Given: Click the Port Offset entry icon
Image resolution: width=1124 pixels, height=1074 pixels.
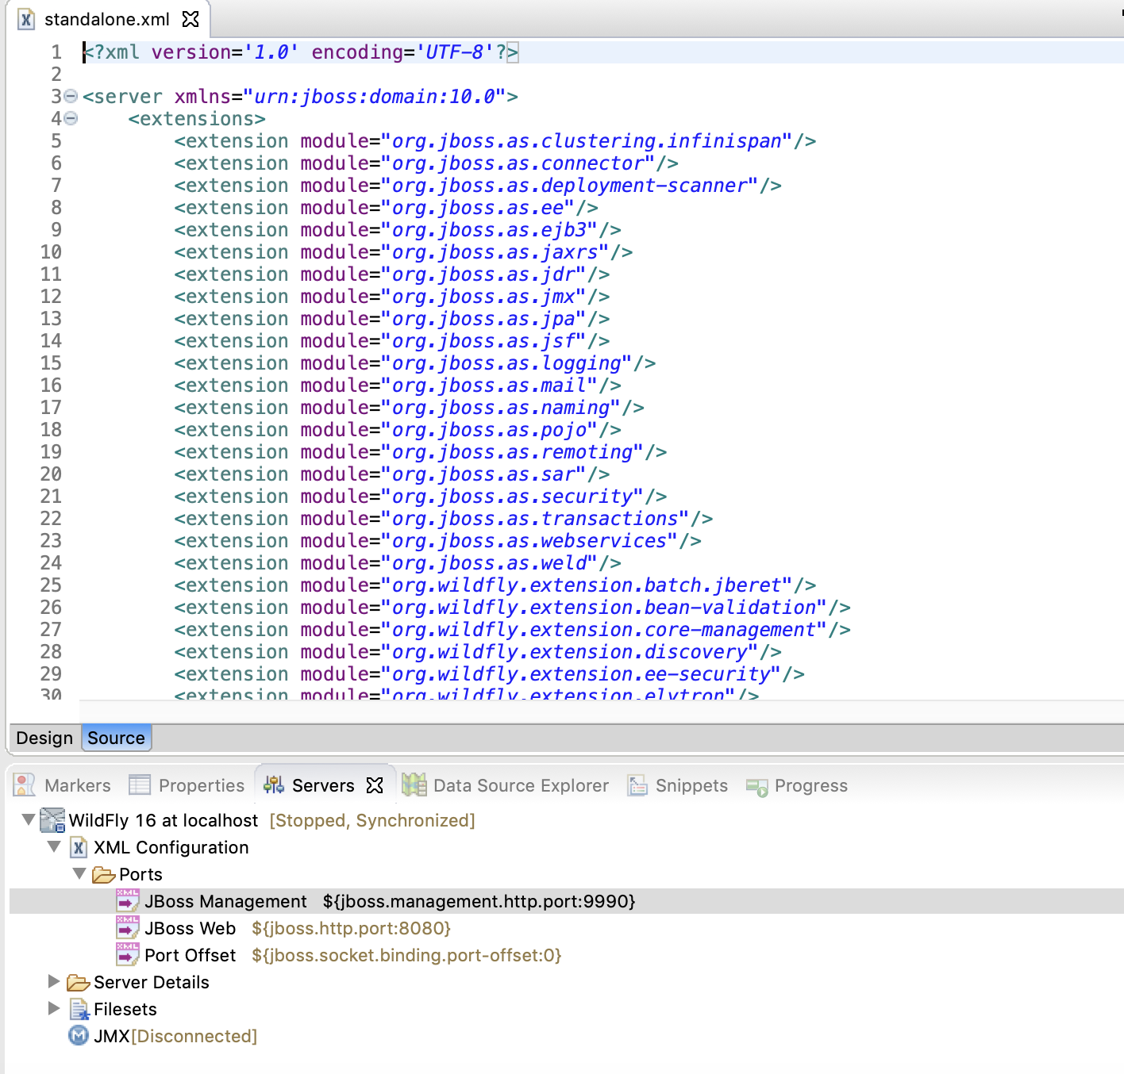Looking at the screenshot, I should 127,955.
